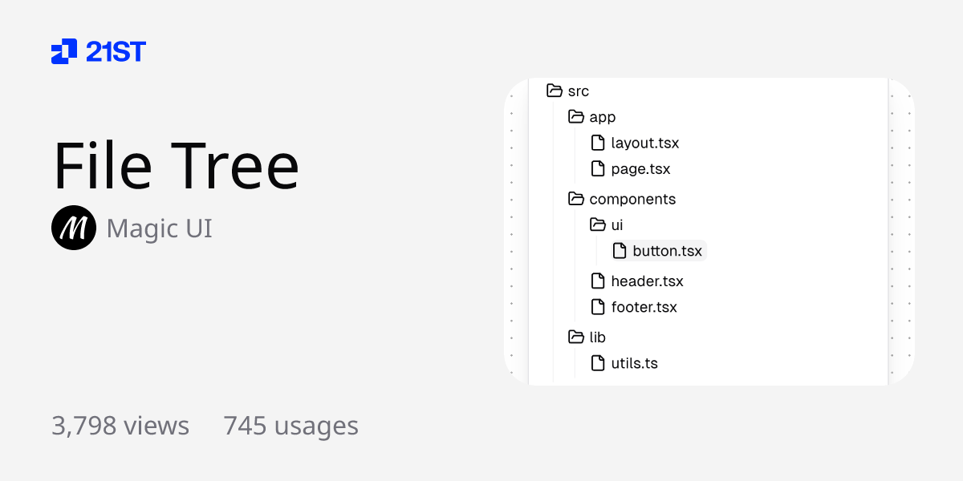Select footer.tsx label in the tree

pyautogui.click(x=644, y=307)
